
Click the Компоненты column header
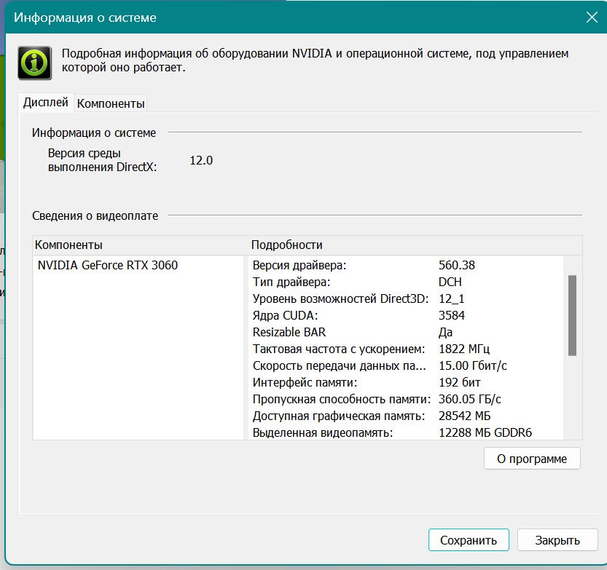[x=68, y=245]
